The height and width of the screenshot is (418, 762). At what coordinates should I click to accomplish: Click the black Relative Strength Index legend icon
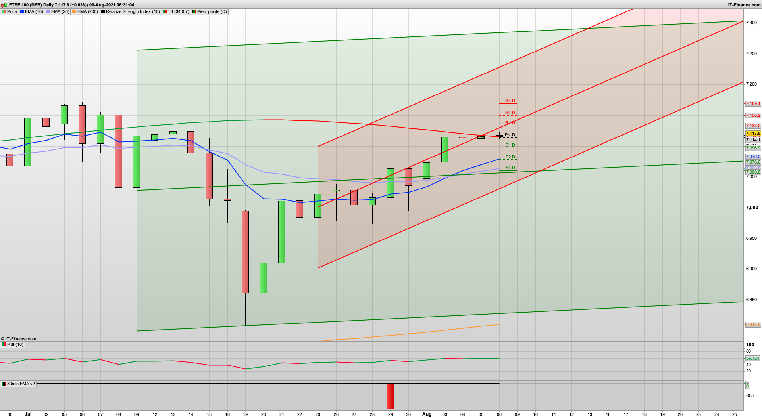[103, 11]
